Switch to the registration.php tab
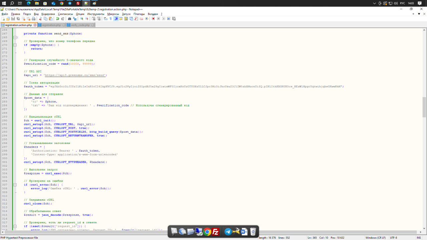 pyautogui.click(x=51, y=25)
